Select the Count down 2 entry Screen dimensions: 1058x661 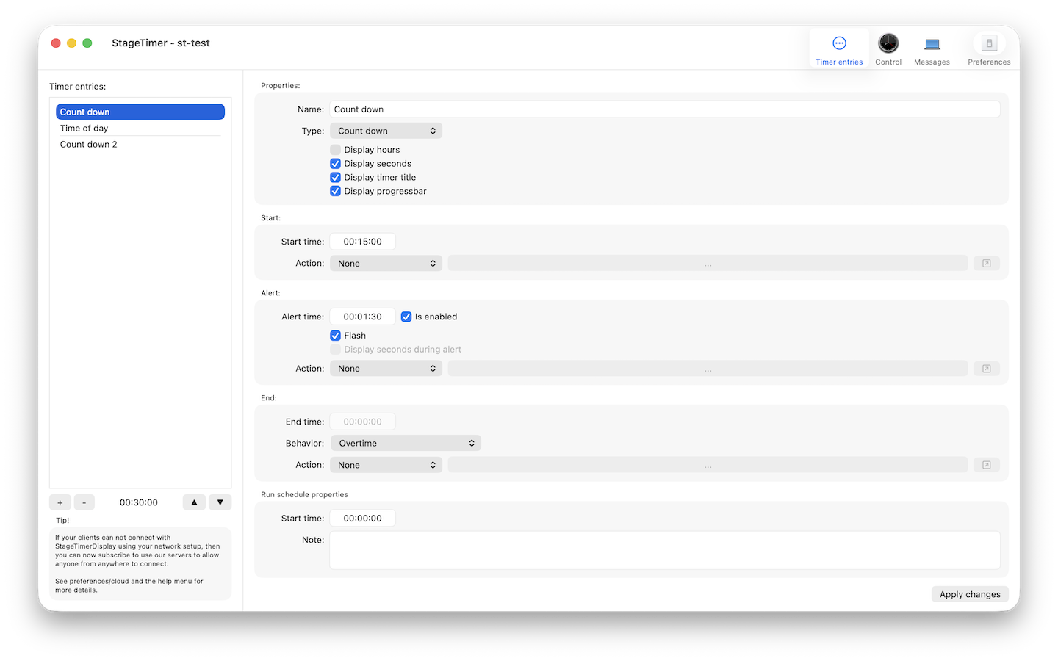[x=140, y=144]
